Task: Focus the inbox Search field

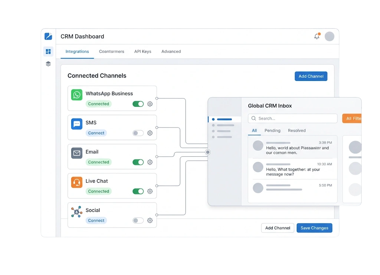Action: coord(293,118)
